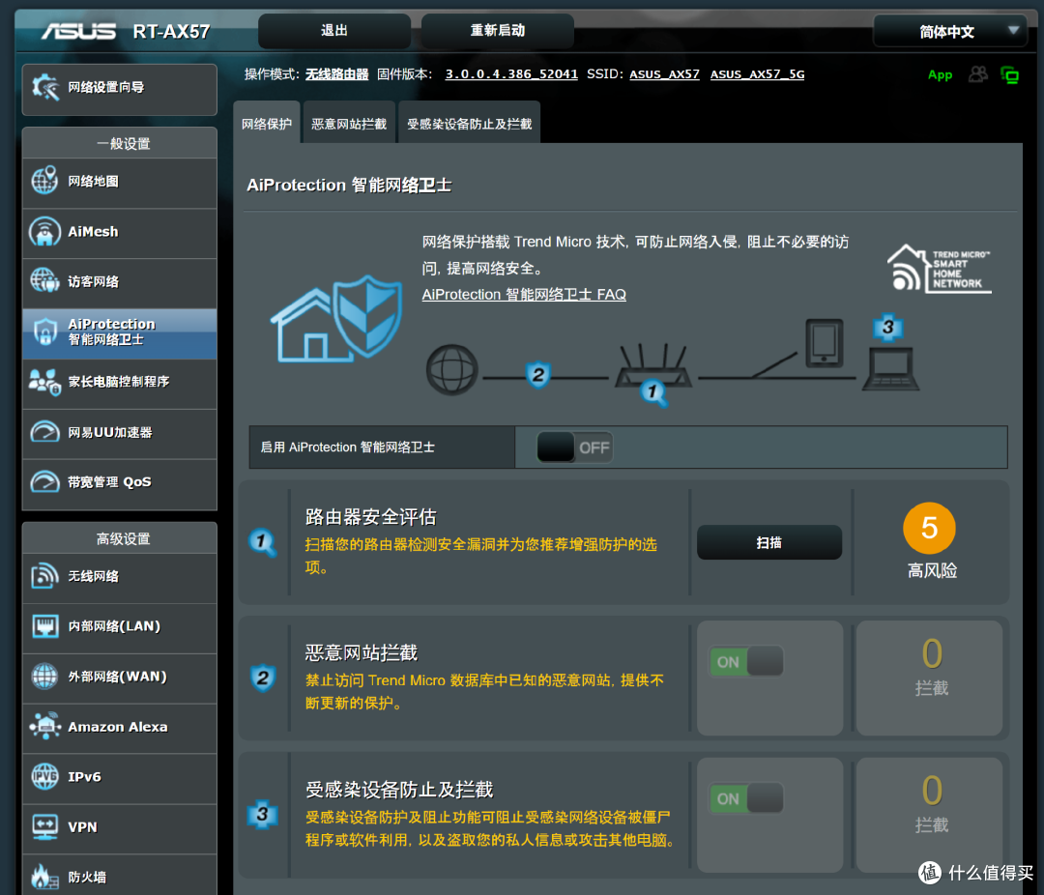Click the green App link
The height and width of the screenshot is (895, 1044).
[x=941, y=74]
